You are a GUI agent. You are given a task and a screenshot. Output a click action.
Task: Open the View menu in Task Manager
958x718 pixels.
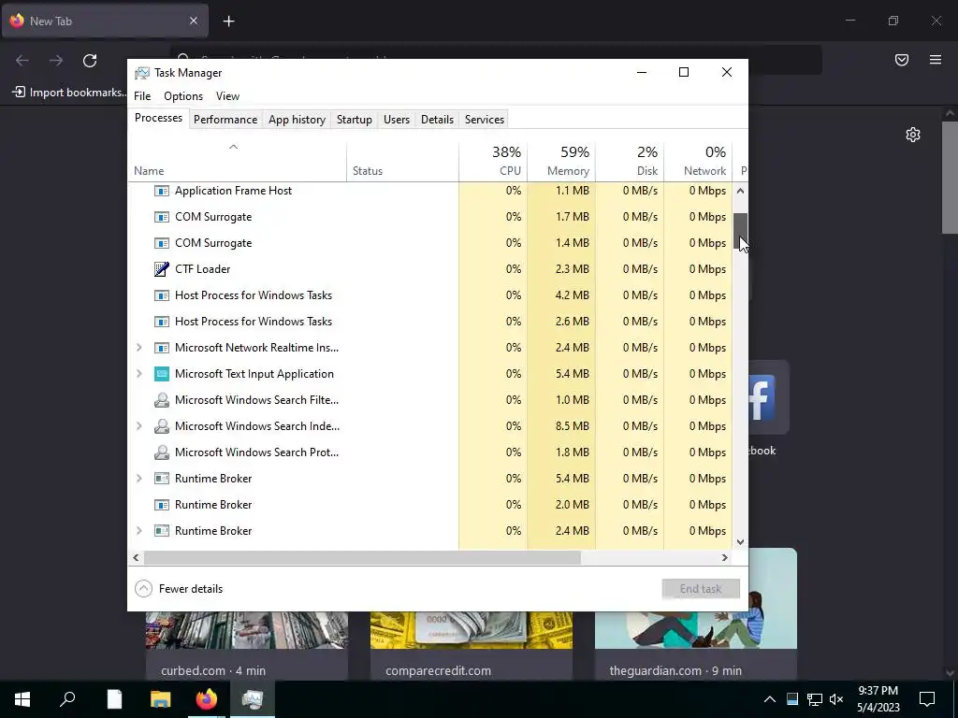click(227, 96)
